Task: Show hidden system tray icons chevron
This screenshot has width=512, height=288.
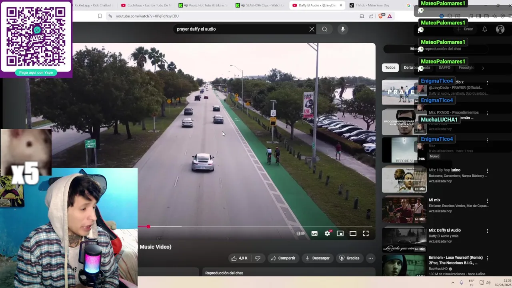Action: (453, 282)
